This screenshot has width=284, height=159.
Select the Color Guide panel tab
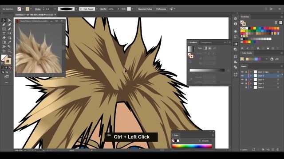tap(247, 53)
